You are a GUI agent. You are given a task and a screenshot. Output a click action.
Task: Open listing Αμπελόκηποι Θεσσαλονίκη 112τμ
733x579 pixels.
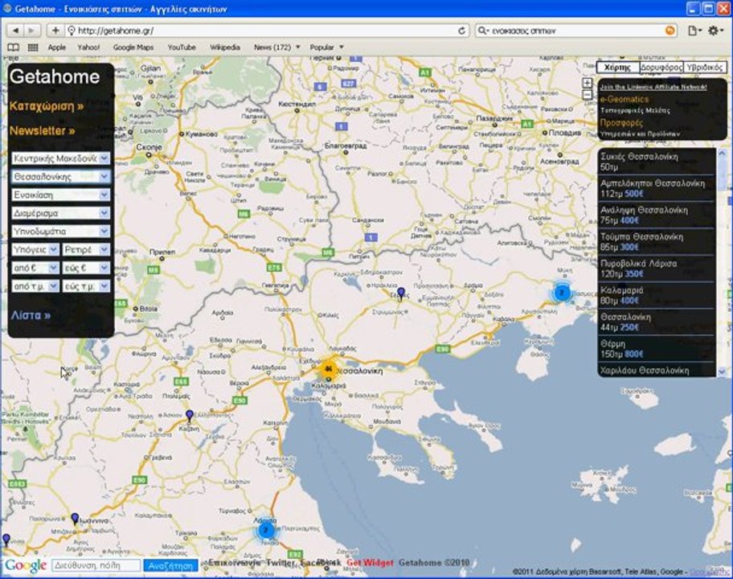pos(657,188)
